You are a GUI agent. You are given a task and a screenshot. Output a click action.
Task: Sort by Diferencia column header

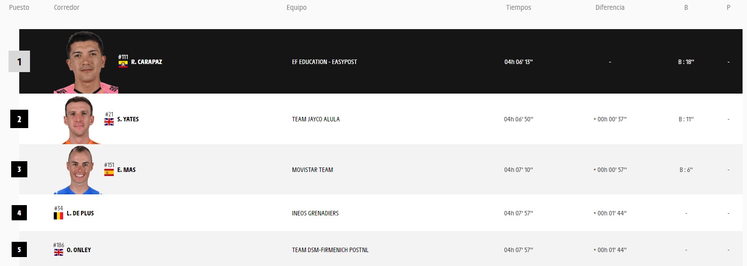coord(610,8)
